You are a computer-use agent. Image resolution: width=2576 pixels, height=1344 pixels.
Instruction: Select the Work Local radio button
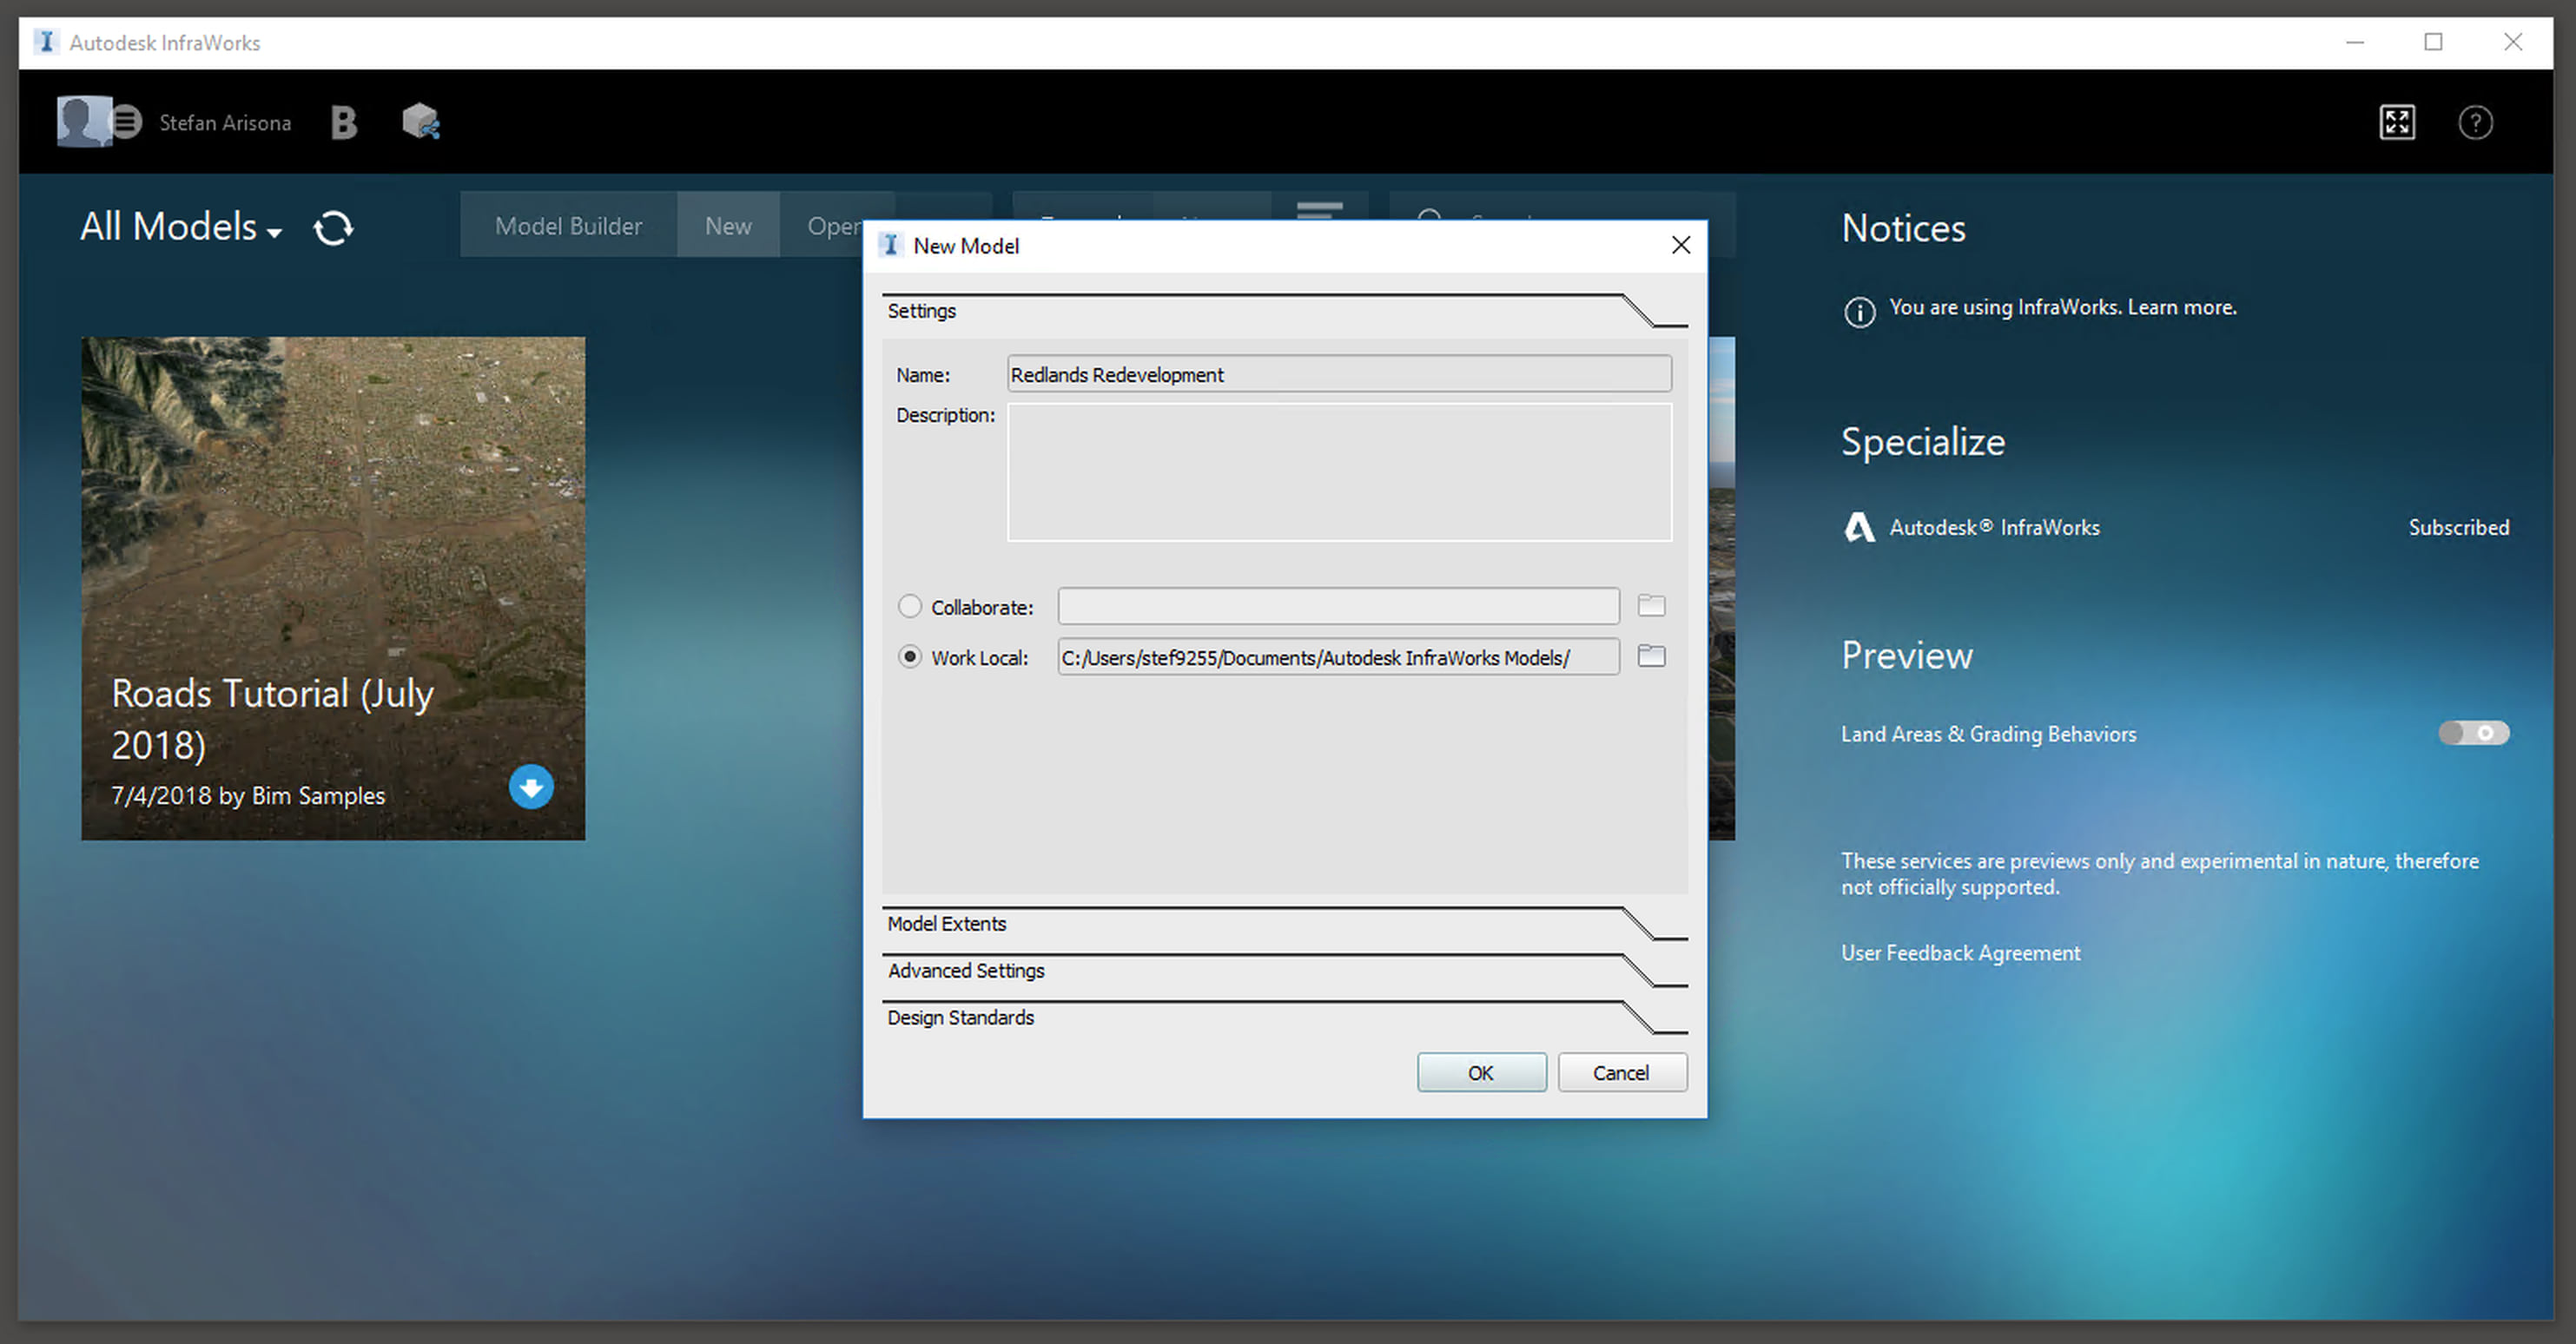909,657
